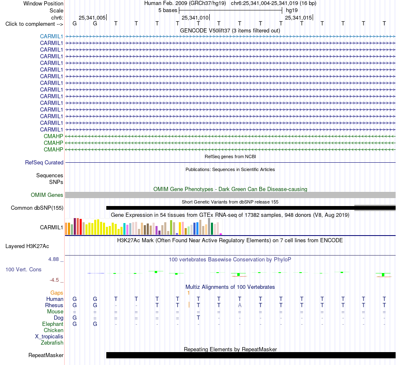Click the orange gap marker '1' in Multiz

point(188,293)
